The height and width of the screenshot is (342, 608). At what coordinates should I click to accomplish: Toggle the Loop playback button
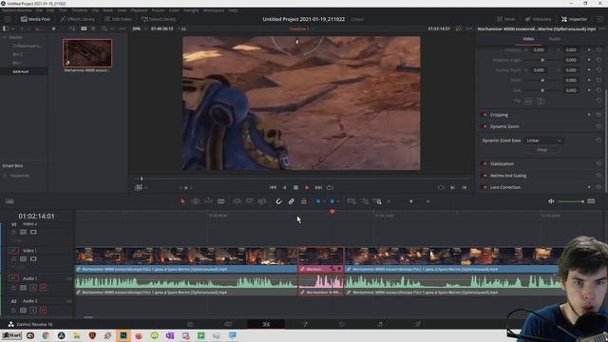pos(330,187)
